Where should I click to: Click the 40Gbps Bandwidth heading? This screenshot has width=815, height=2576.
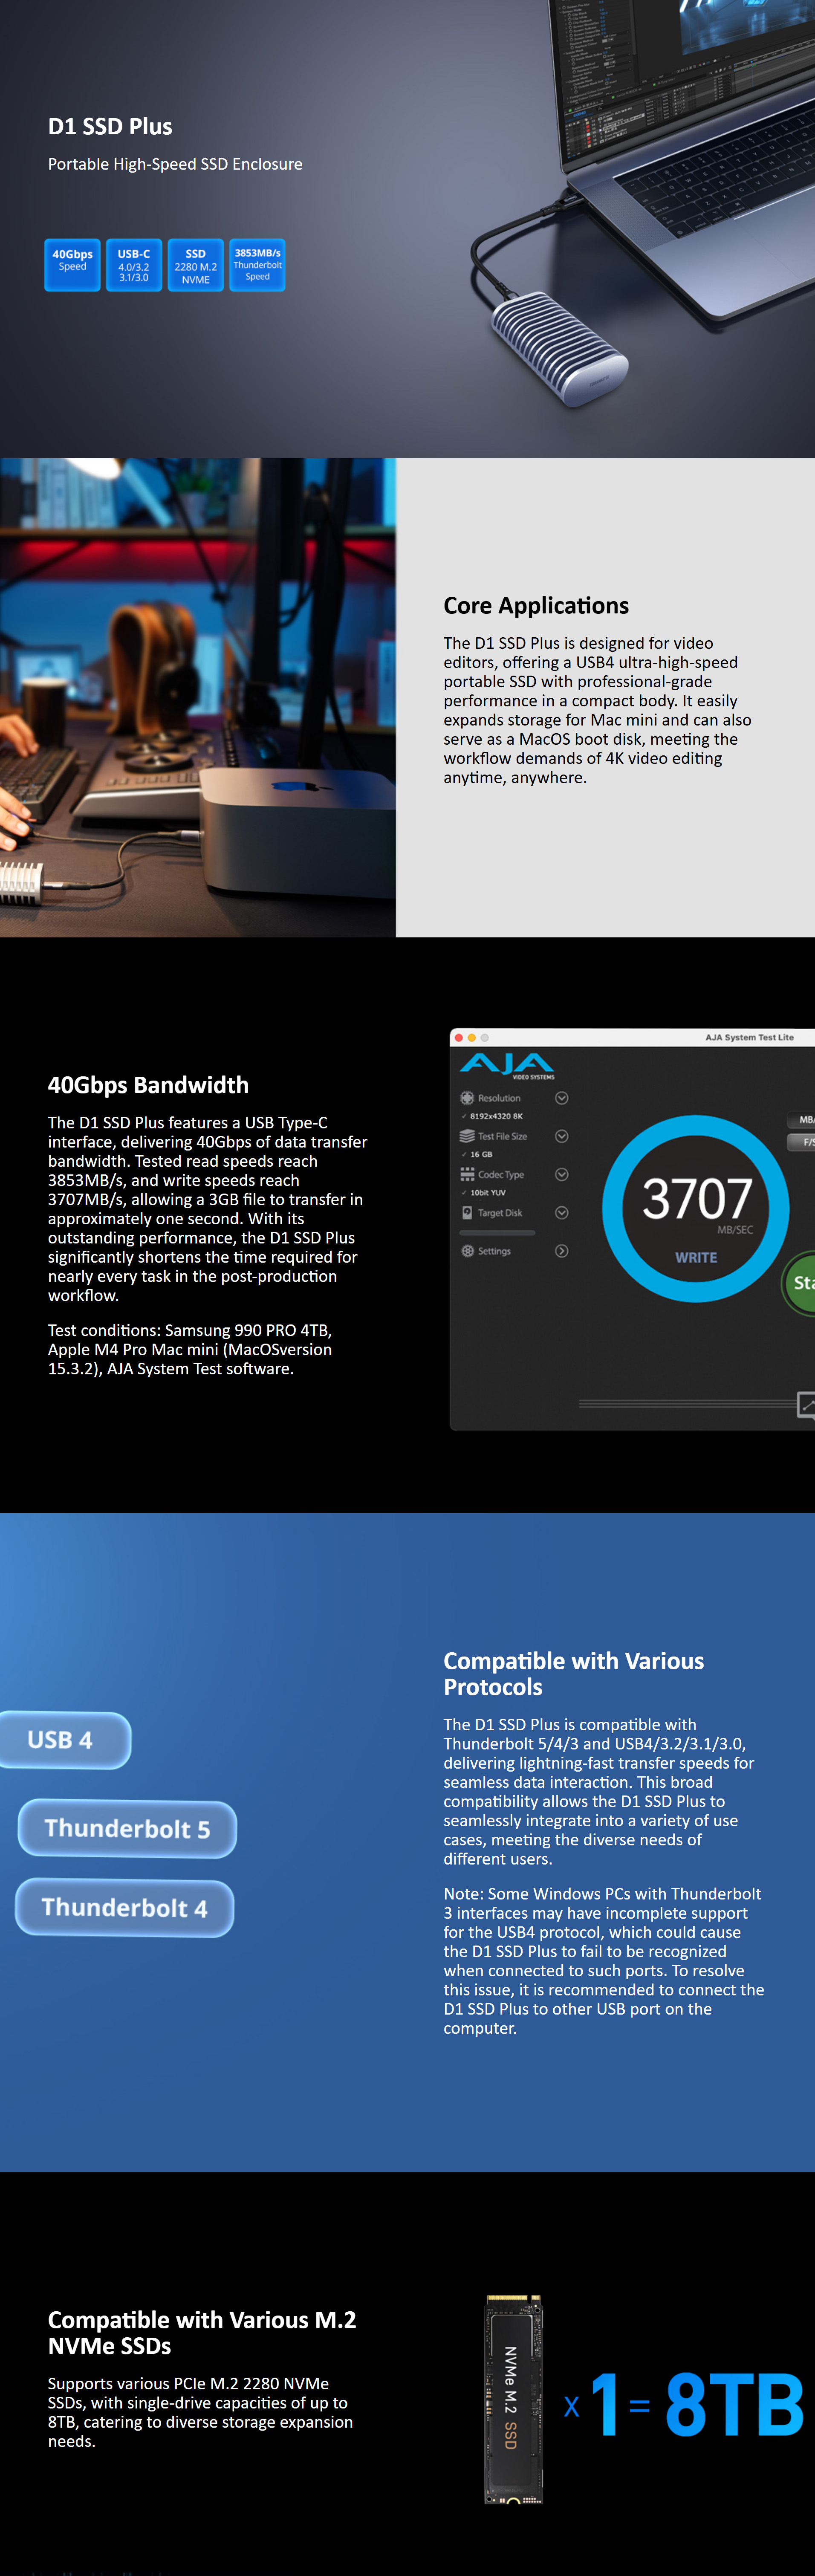[148, 1085]
